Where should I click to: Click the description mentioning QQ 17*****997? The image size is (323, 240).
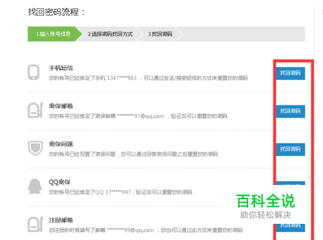[x=121, y=192]
